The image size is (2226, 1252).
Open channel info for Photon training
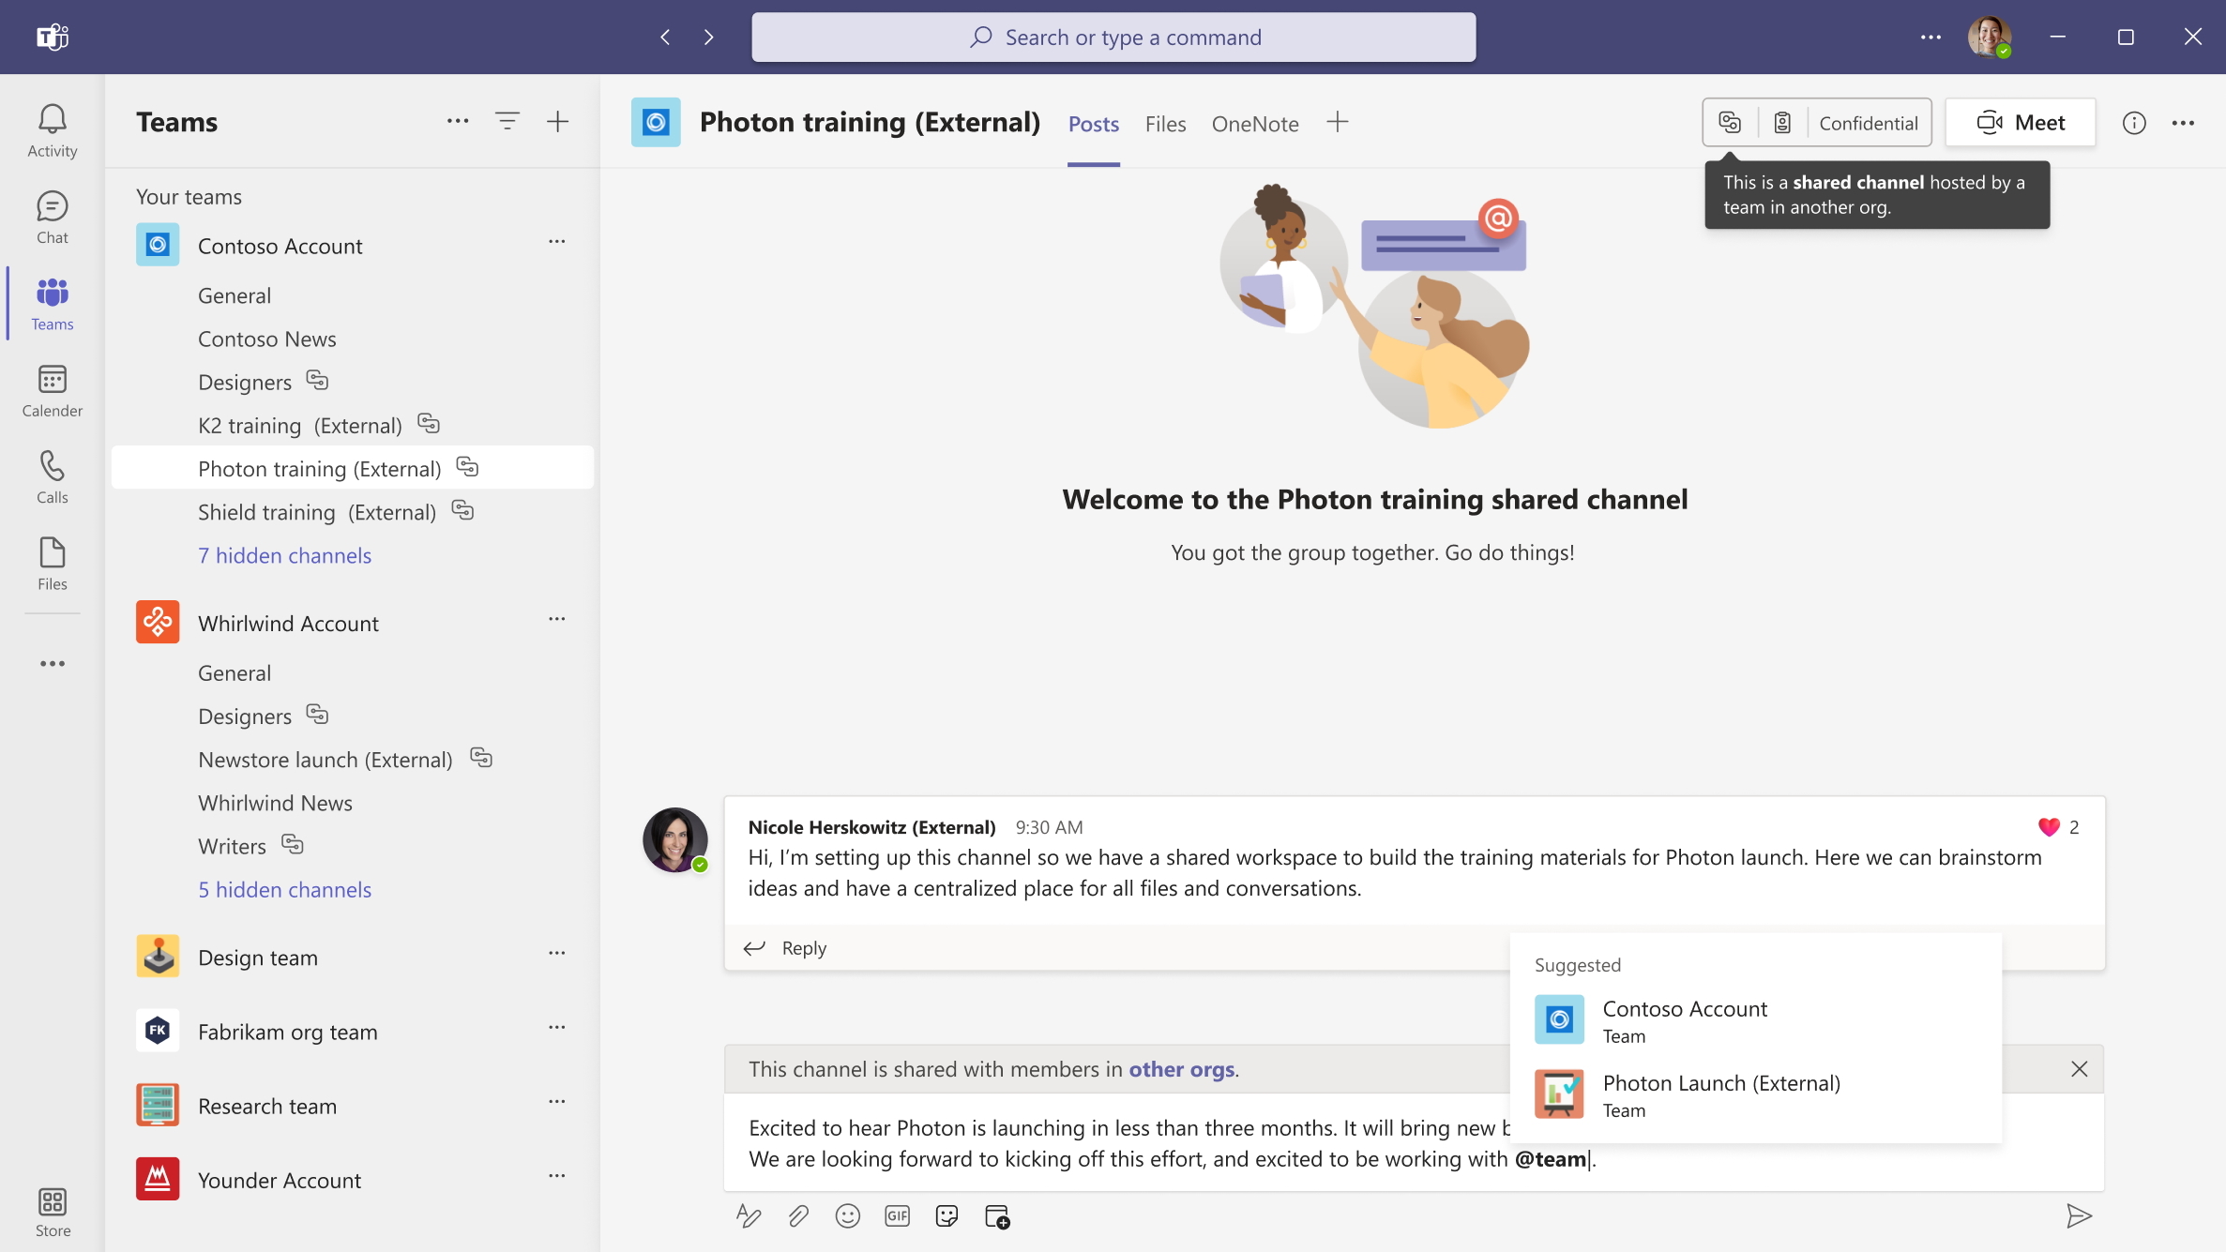[2133, 122]
